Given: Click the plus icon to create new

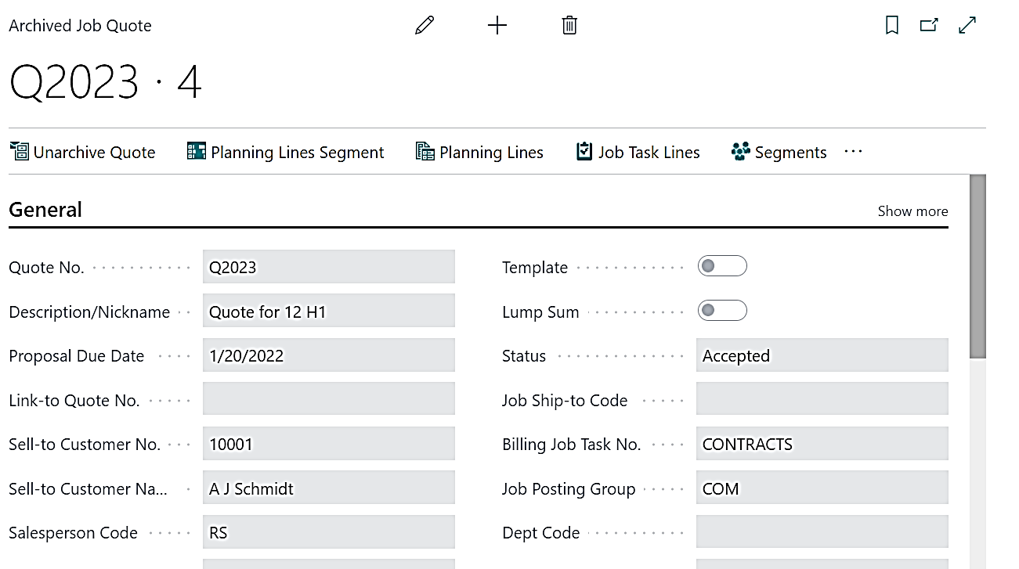Looking at the screenshot, I should pos(497,26).
